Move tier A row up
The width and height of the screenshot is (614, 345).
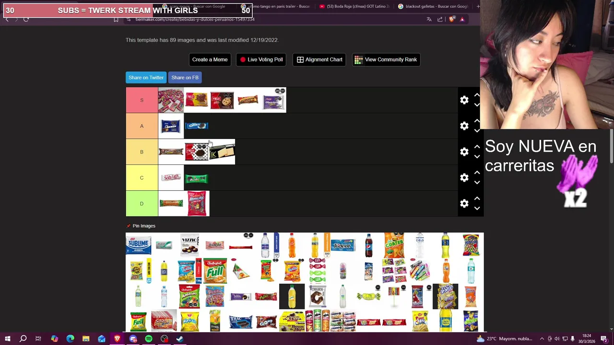477,121
